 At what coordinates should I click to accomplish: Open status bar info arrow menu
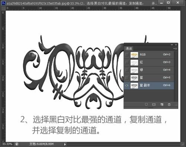pos(65,144)
